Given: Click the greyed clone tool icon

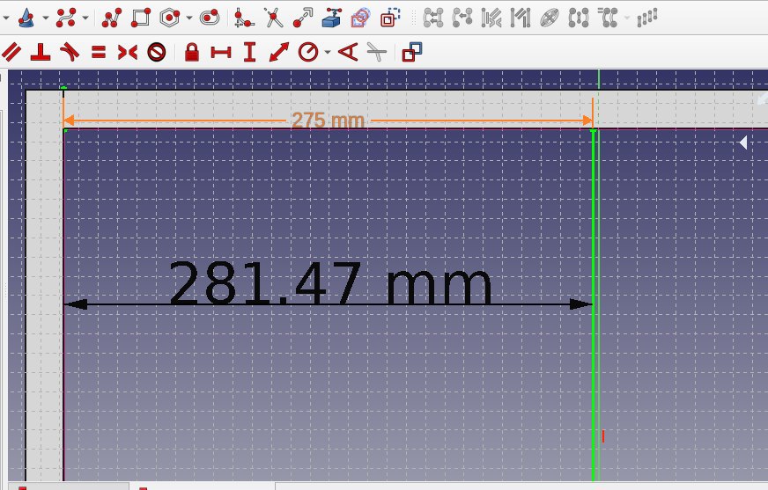Looking at the screenshot, I should coord(608,18).
